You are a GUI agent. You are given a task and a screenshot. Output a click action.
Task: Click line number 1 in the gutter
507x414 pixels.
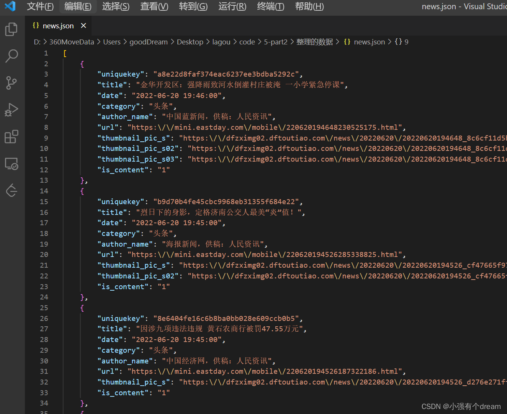[x=46, y=53]
